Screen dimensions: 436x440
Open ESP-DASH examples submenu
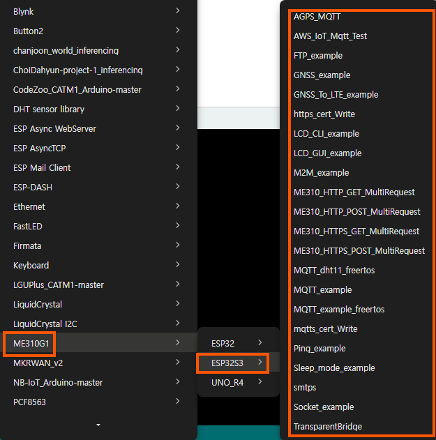(98, 187)
